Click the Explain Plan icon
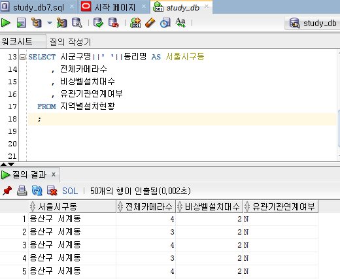The height and width of the screenshot is (279, 340). [x=36, y=23]
